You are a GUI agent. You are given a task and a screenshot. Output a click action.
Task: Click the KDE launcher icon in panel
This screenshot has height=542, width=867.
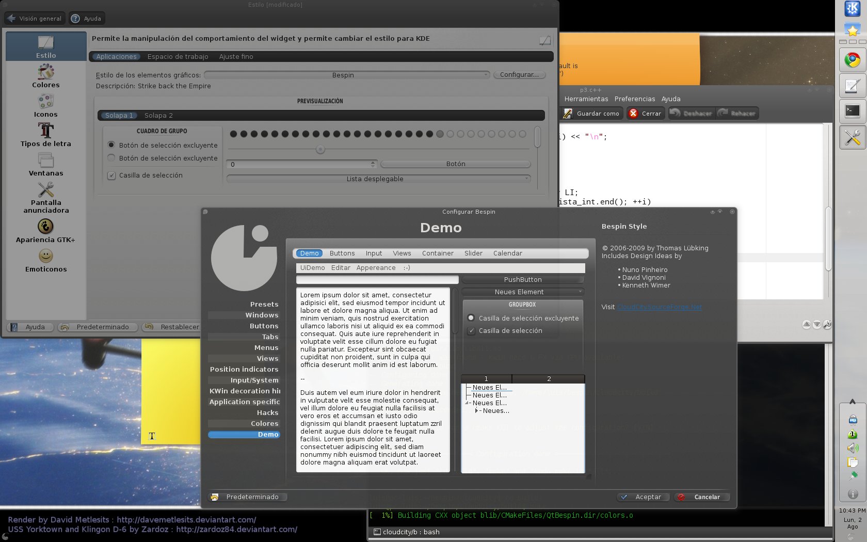[x=852, y=9]
